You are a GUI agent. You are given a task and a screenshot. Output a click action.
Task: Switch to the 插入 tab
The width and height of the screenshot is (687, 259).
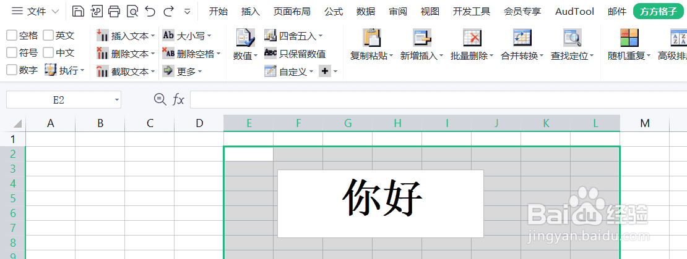pyautogui.click(x=251, y=12)
